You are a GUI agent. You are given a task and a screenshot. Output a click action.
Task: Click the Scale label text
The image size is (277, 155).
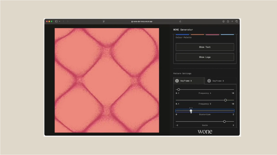[205, 125]
